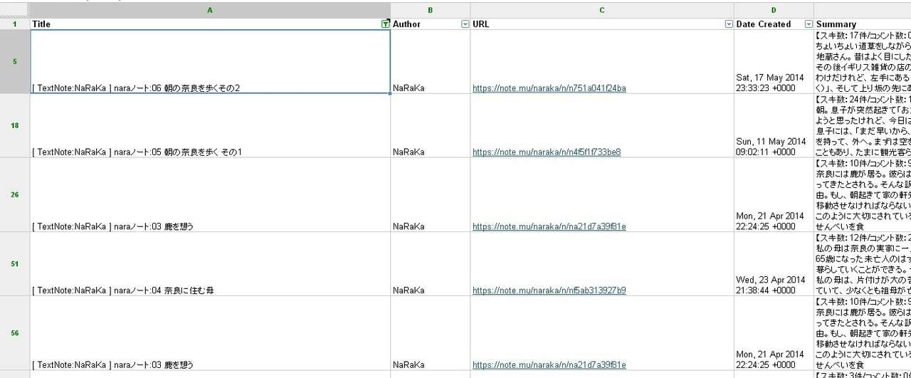Open link ending n4f5f1f733be8

547,152
